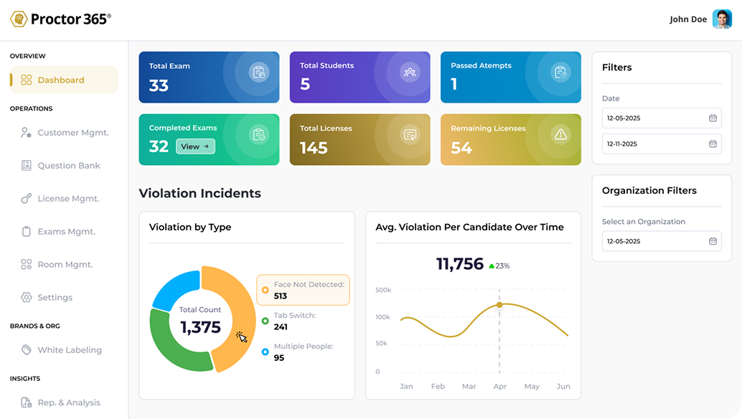Click the Settings gear icon

pos(26,298)
